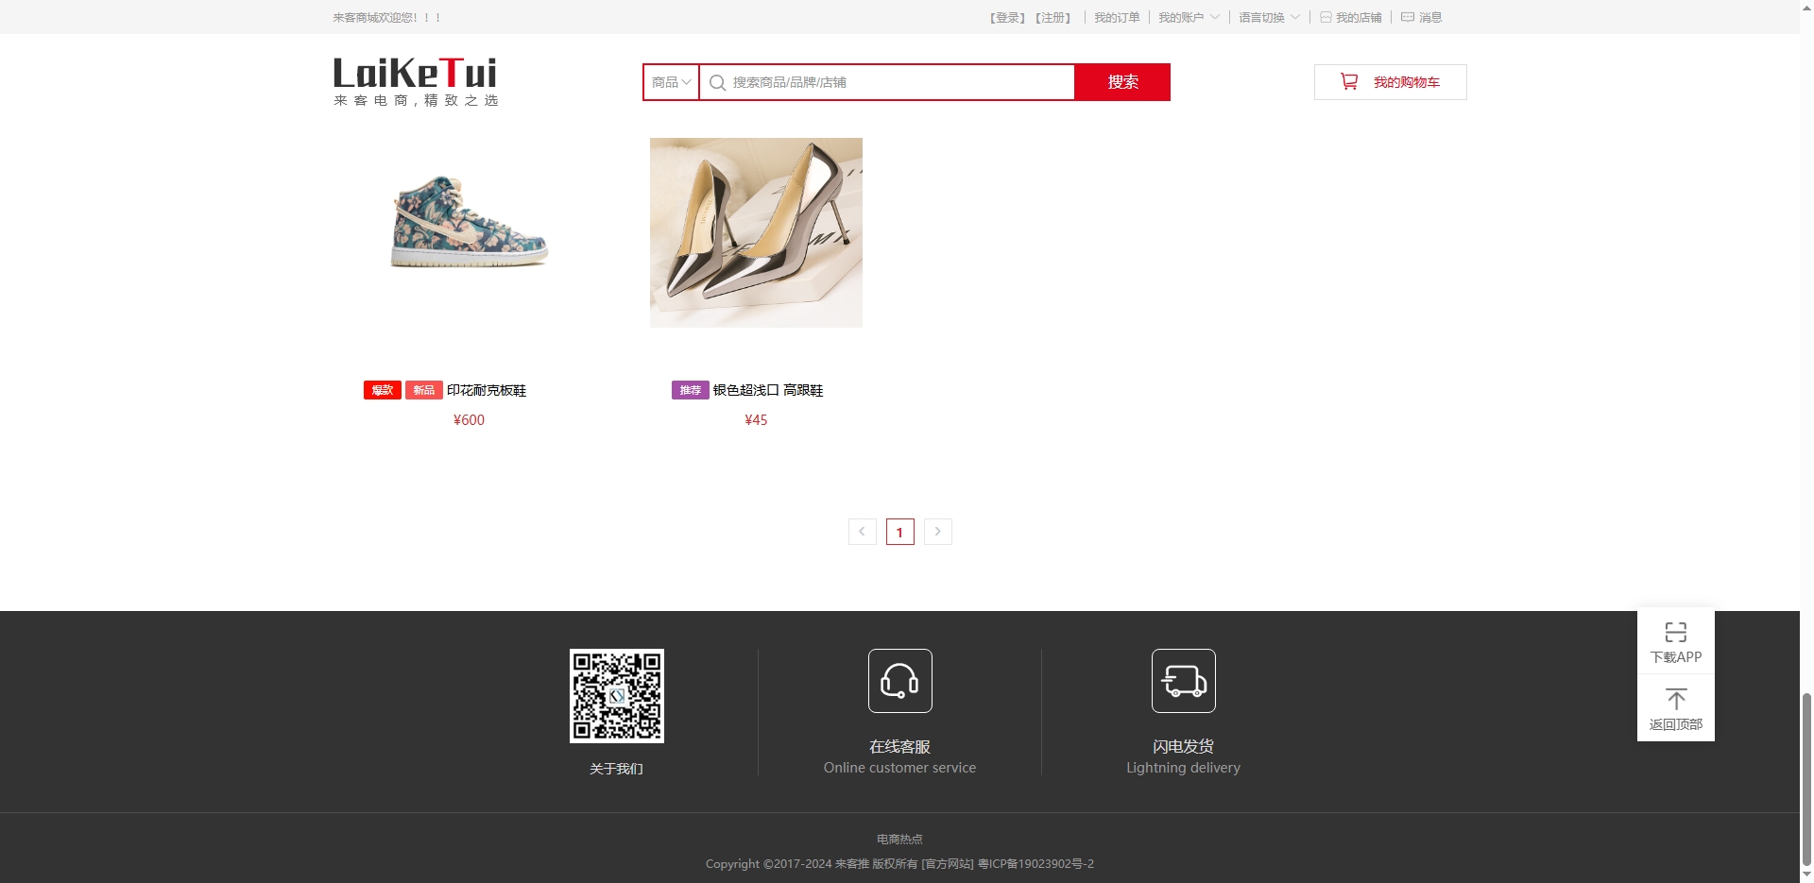The height and width of the screenshot is (883, 1814).
Task: Click the search magnifier icon
Action: (717, 83)
